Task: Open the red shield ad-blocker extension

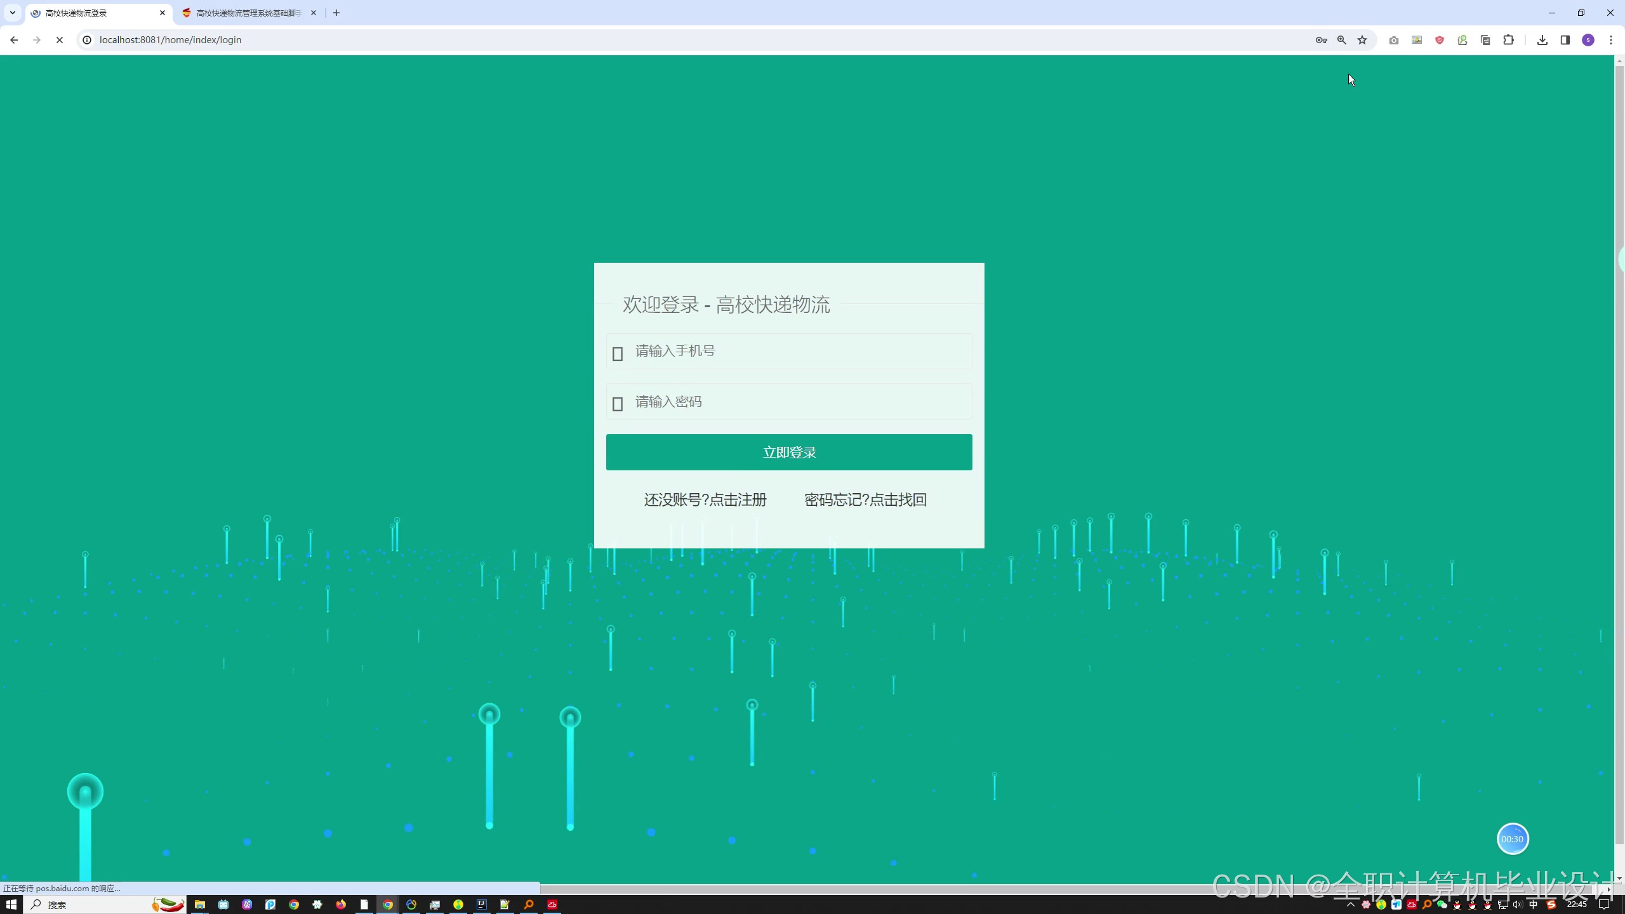Action: pyautogui.click(x=1440, y=40)
